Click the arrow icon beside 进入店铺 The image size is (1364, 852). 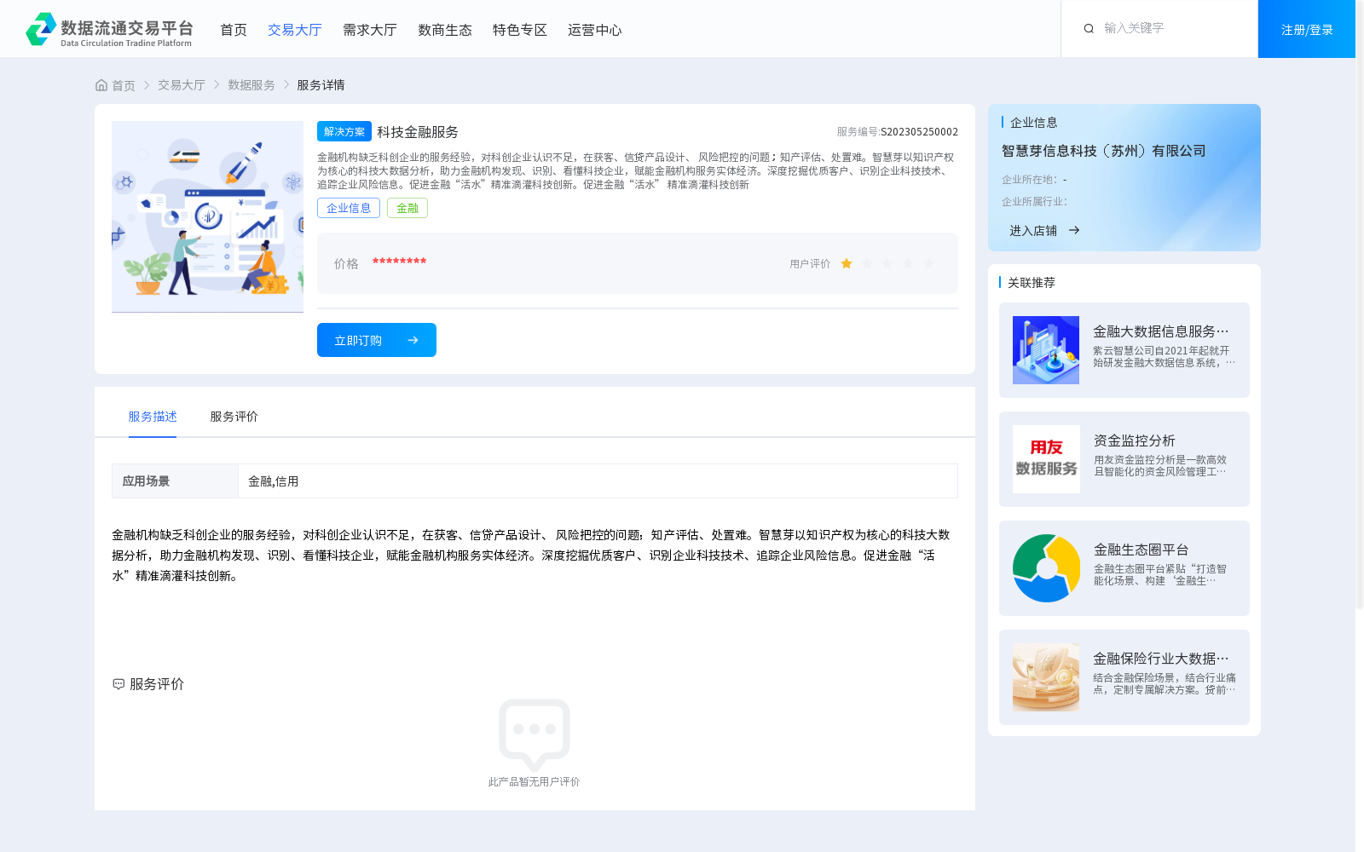coord(1074,230)
